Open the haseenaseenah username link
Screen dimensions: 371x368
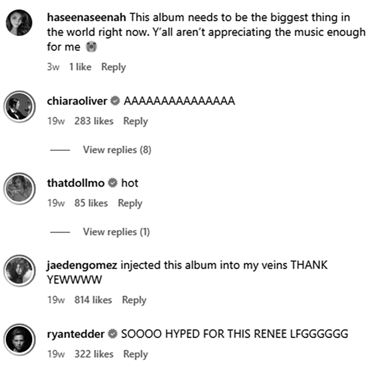(x=87, y=17)
